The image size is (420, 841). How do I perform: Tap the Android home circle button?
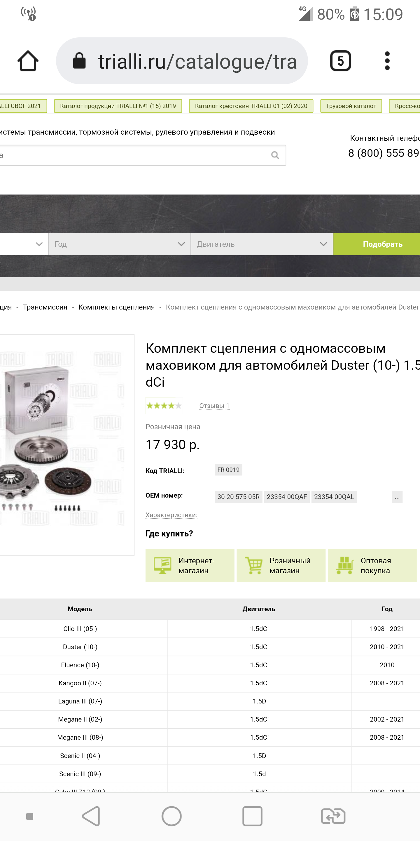171,816
